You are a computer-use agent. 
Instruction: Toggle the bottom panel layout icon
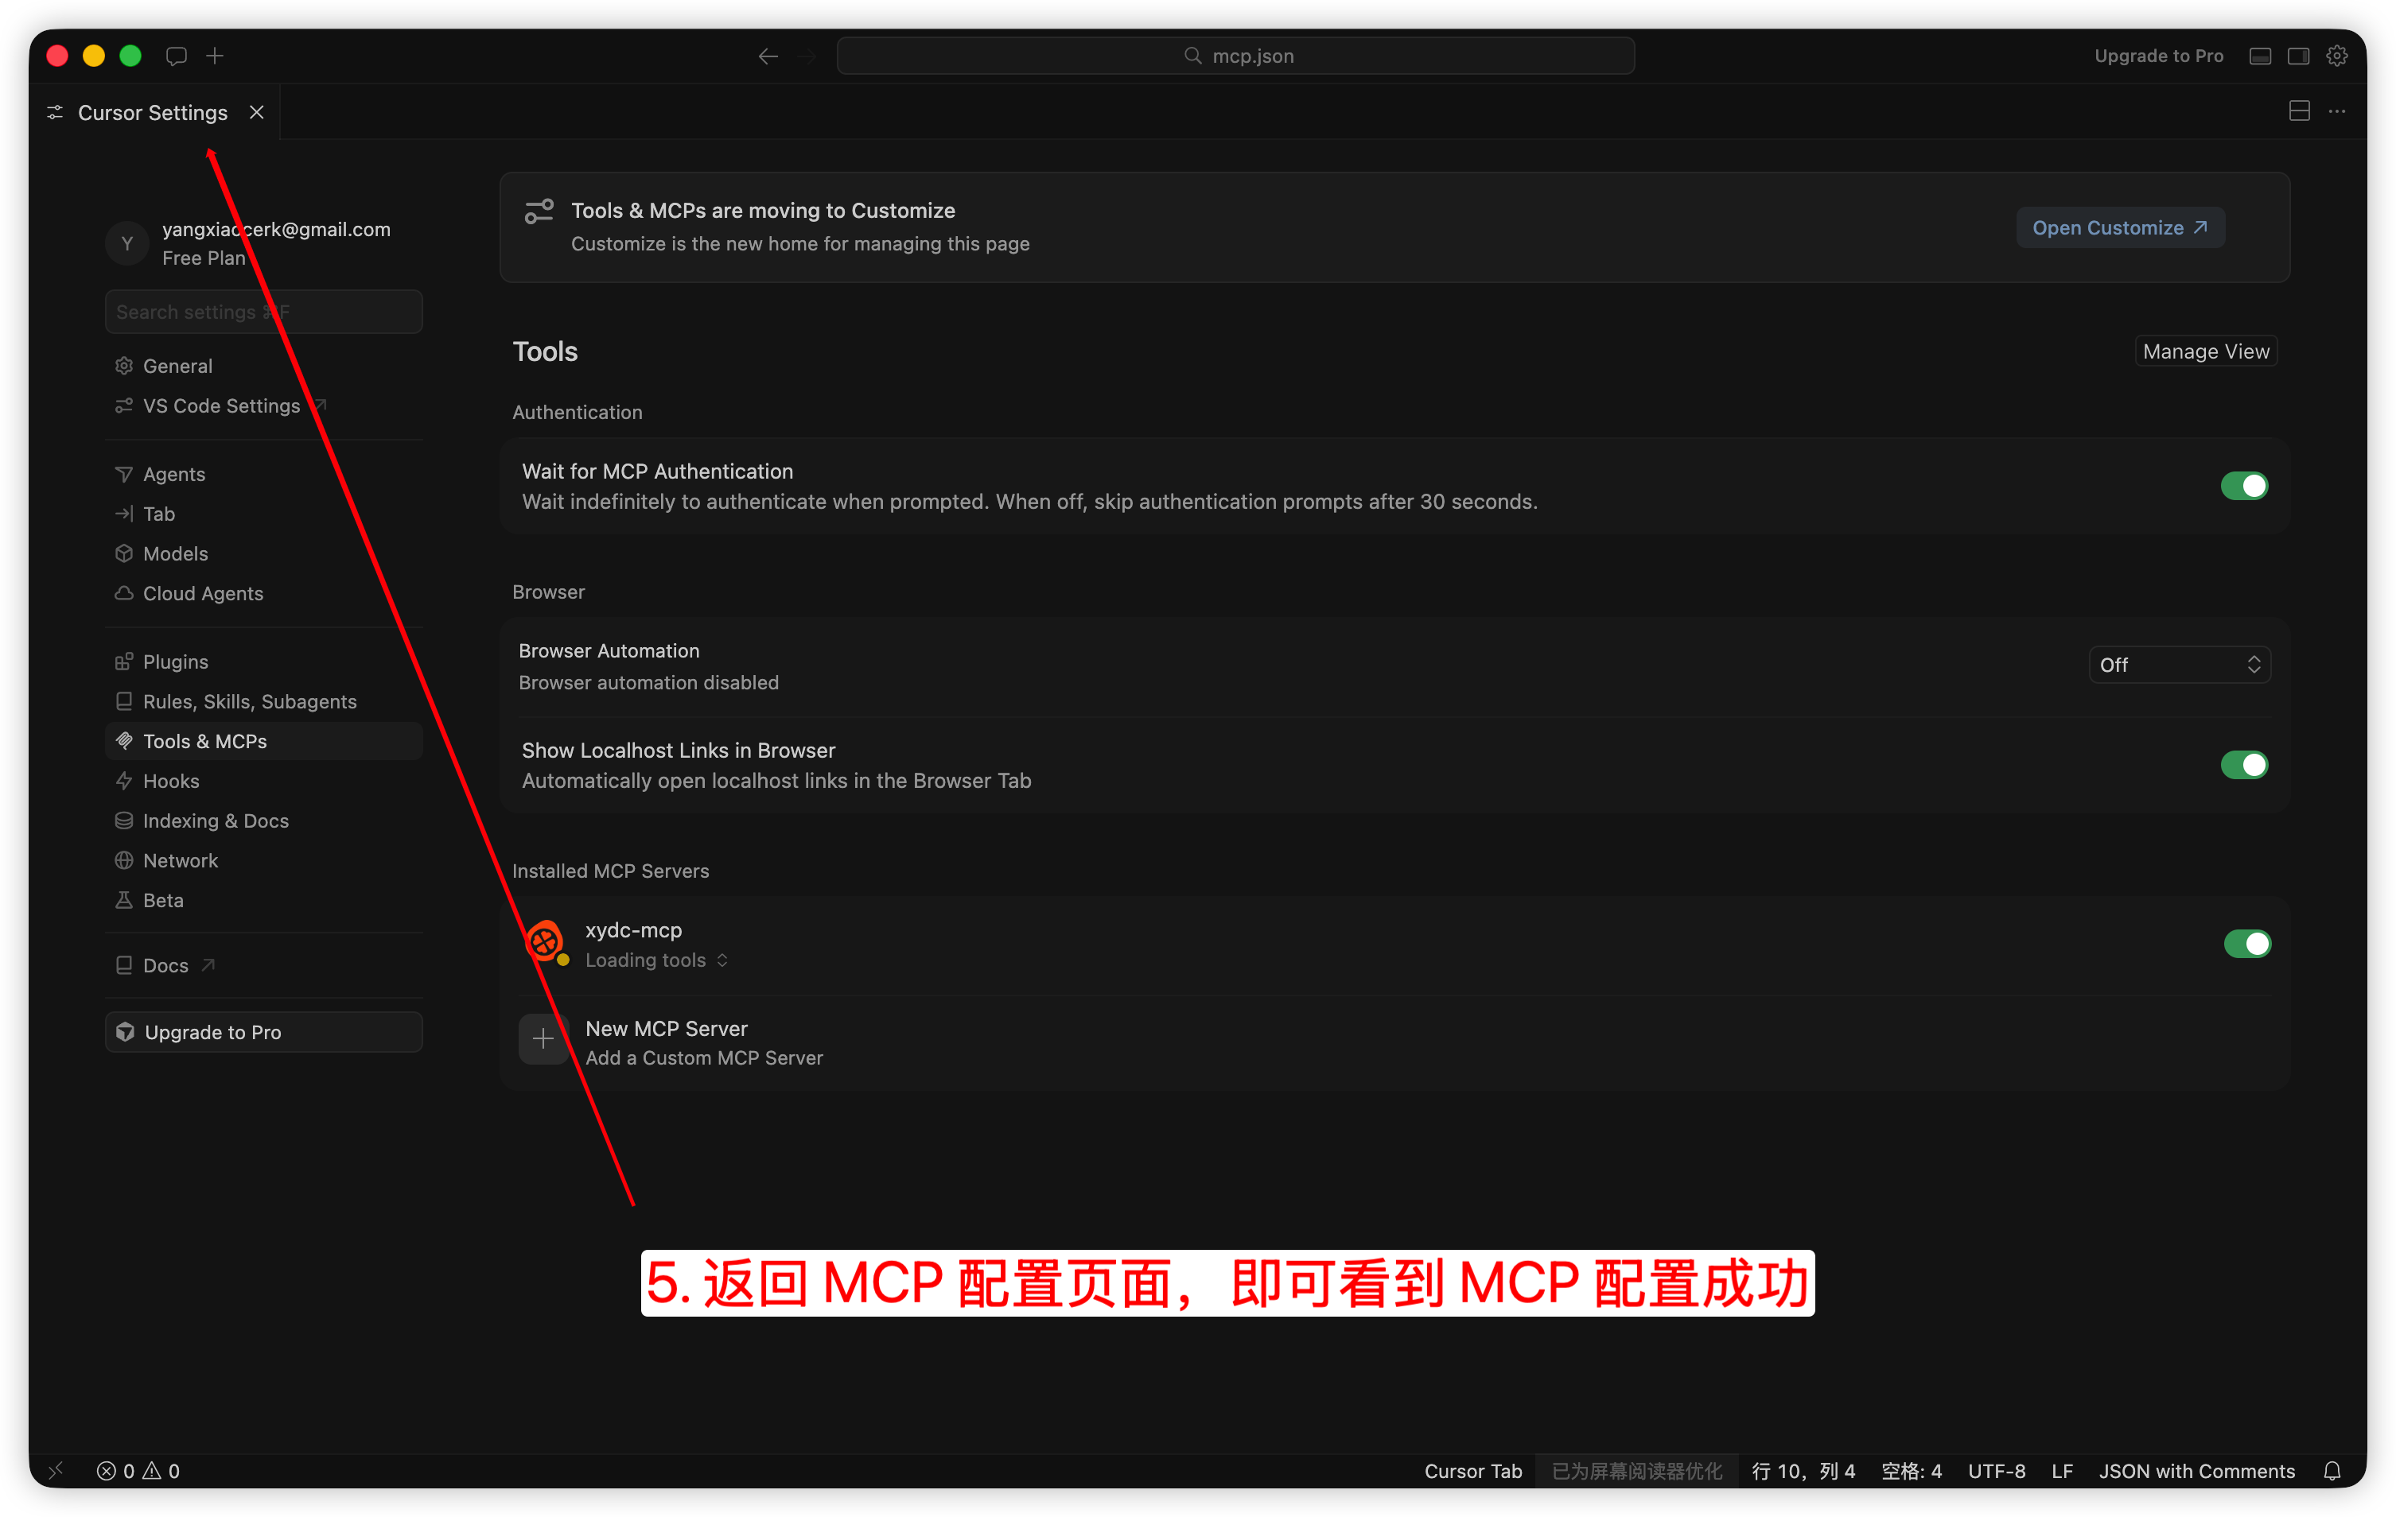pos(2261,56)
